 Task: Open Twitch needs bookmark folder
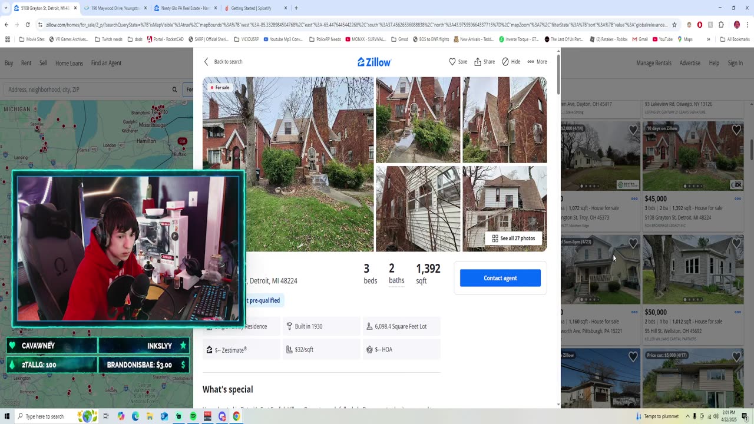109,39
